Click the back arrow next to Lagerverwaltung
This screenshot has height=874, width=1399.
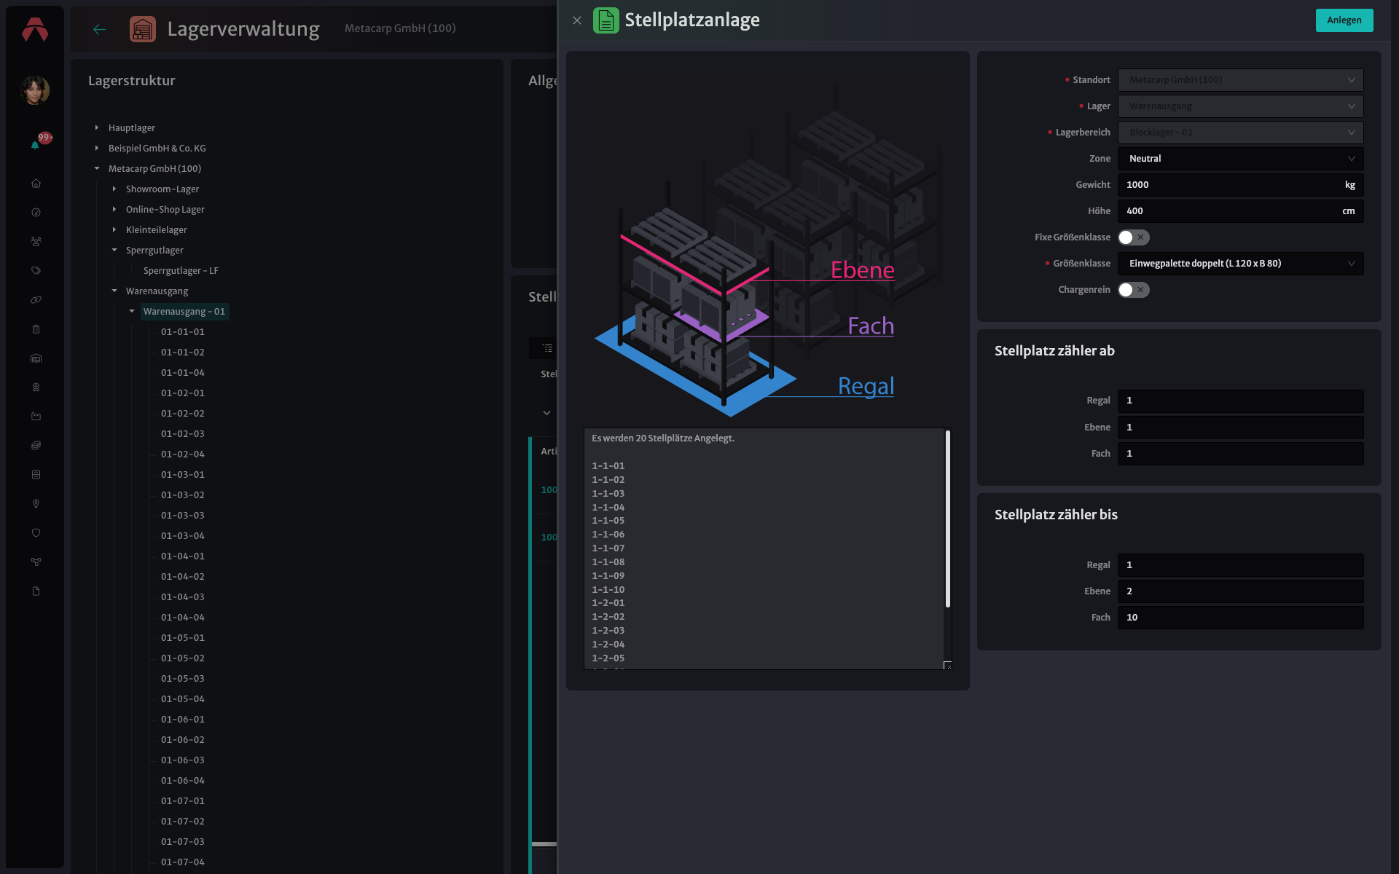100,29
